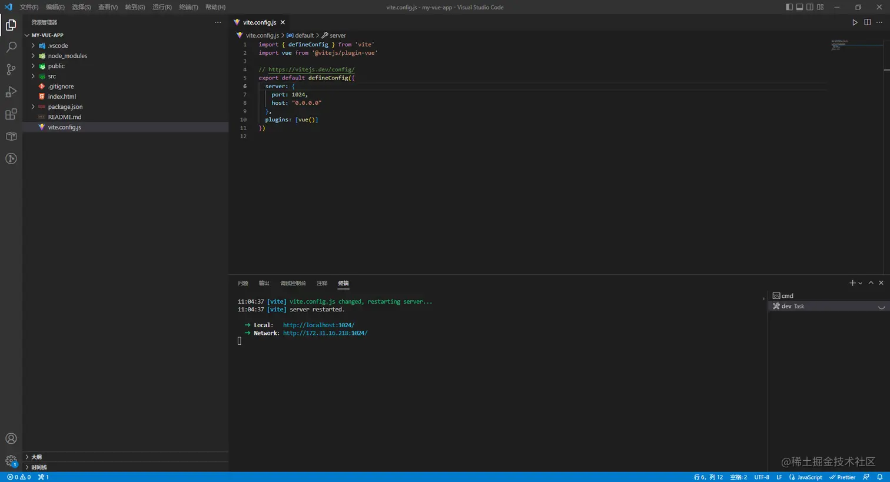Open .gitignore in the explorer
The height and width of the screenshot is (482, 890).
61,87
